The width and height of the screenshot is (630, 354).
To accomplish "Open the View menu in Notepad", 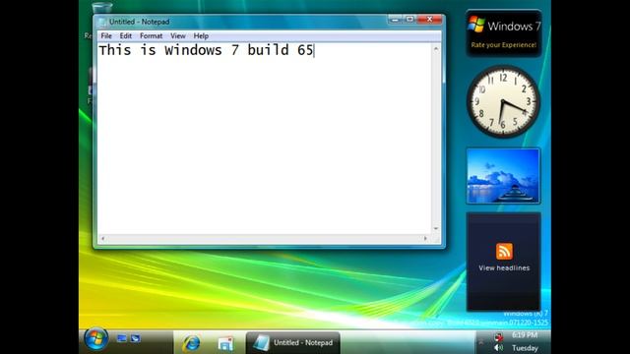I will 178,36.
